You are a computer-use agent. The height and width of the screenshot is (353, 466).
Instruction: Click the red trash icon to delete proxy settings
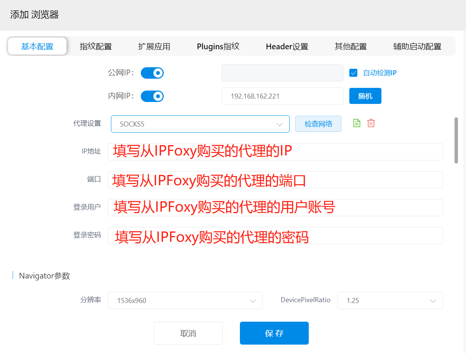point(371,123)
